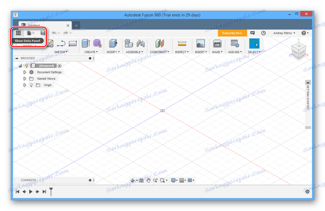
Task: Click the Insert image icon
Action: pos(201,43)
